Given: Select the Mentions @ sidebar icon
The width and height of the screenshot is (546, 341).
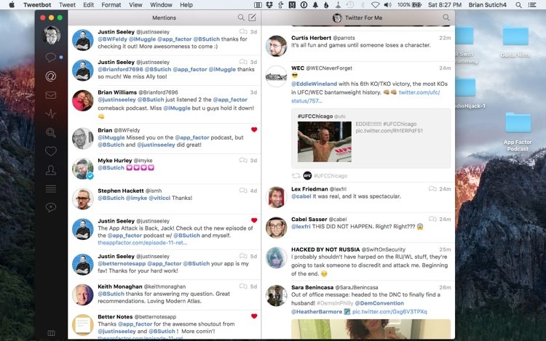Looking at the screenshot, I should (x=50, y=76).
